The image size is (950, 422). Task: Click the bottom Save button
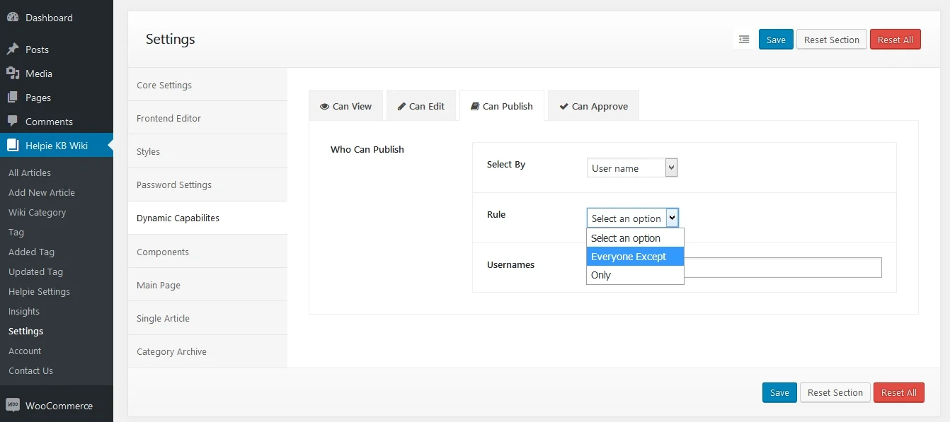(779, 392)
